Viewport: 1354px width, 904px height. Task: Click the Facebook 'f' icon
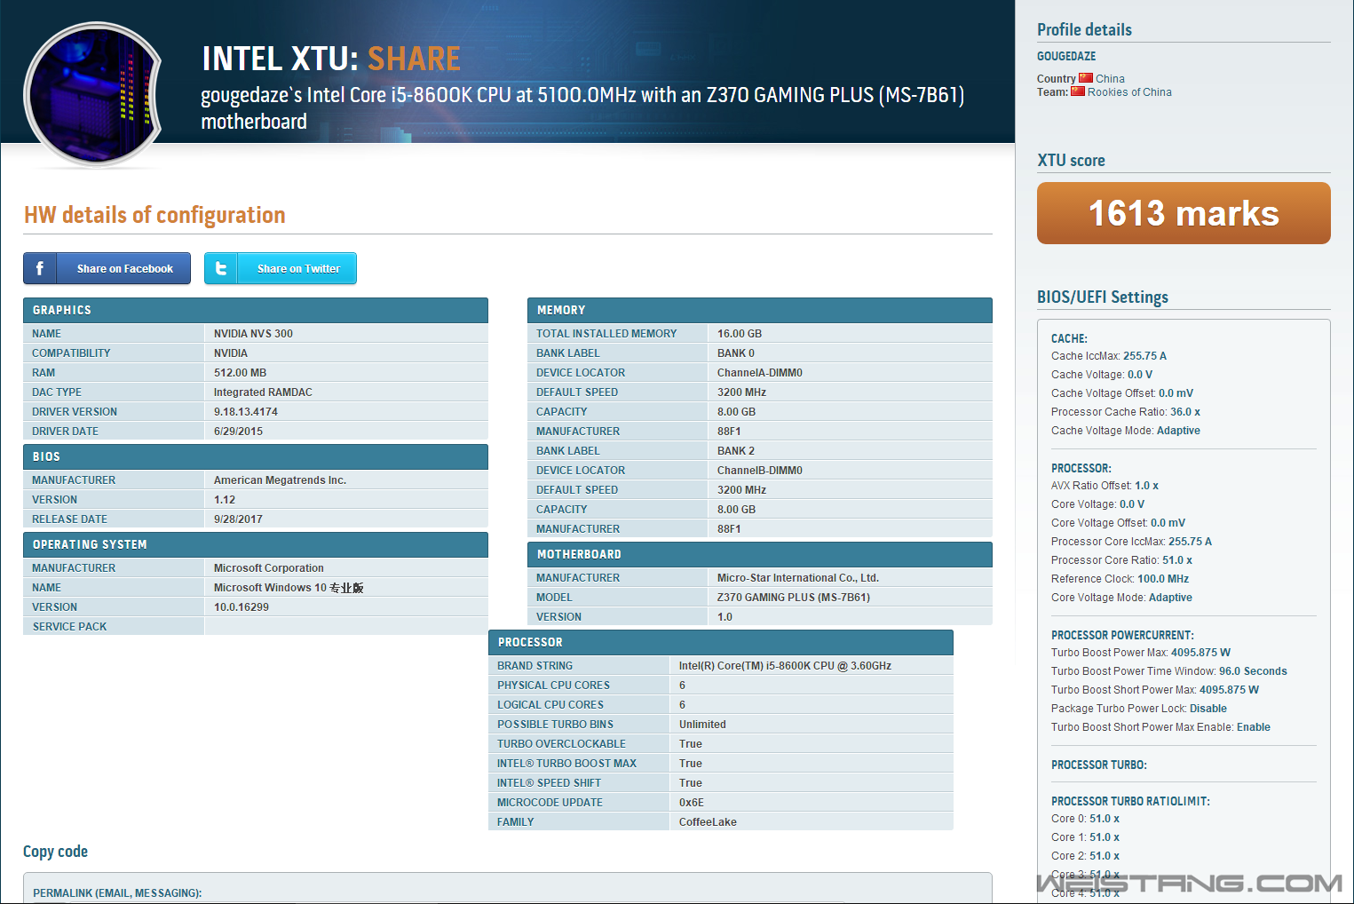[x=40, y=268]
